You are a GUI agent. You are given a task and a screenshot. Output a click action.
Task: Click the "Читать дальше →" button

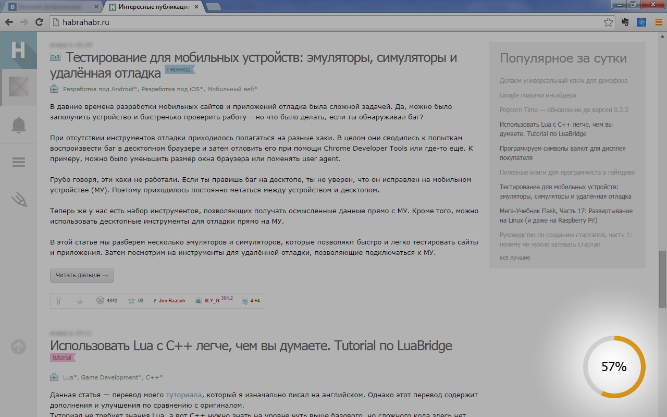tap(82, 275)
